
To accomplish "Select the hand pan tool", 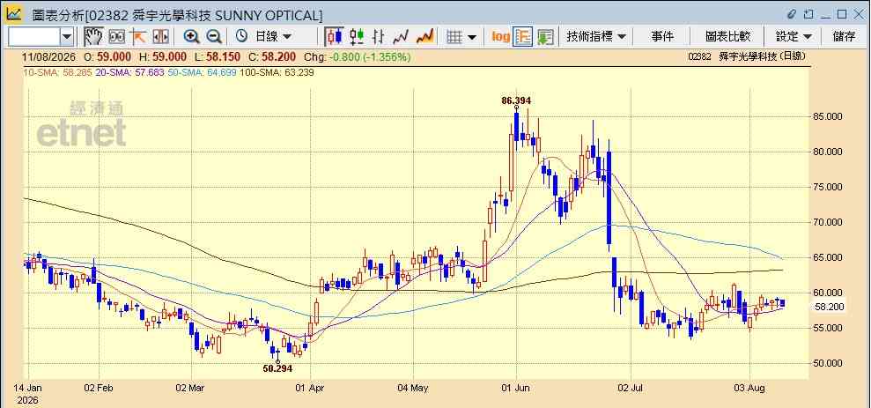I will point(93,37).
